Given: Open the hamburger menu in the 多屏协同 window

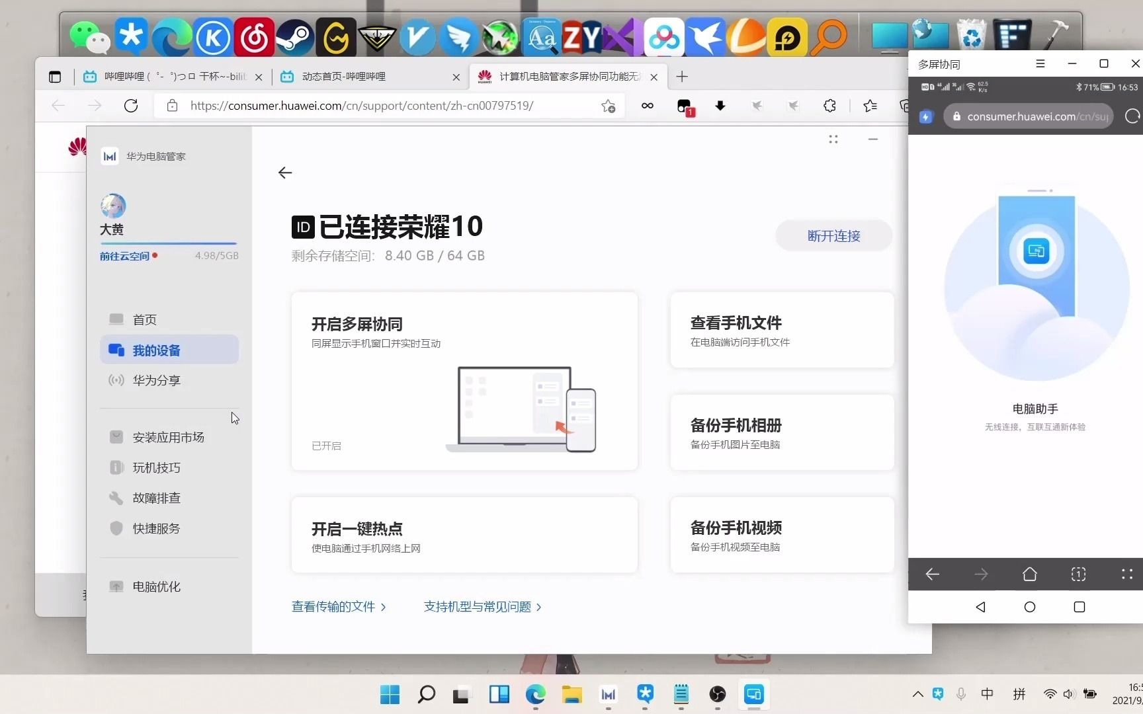Looking at the screenshot, I should [x=1040, y=63].
